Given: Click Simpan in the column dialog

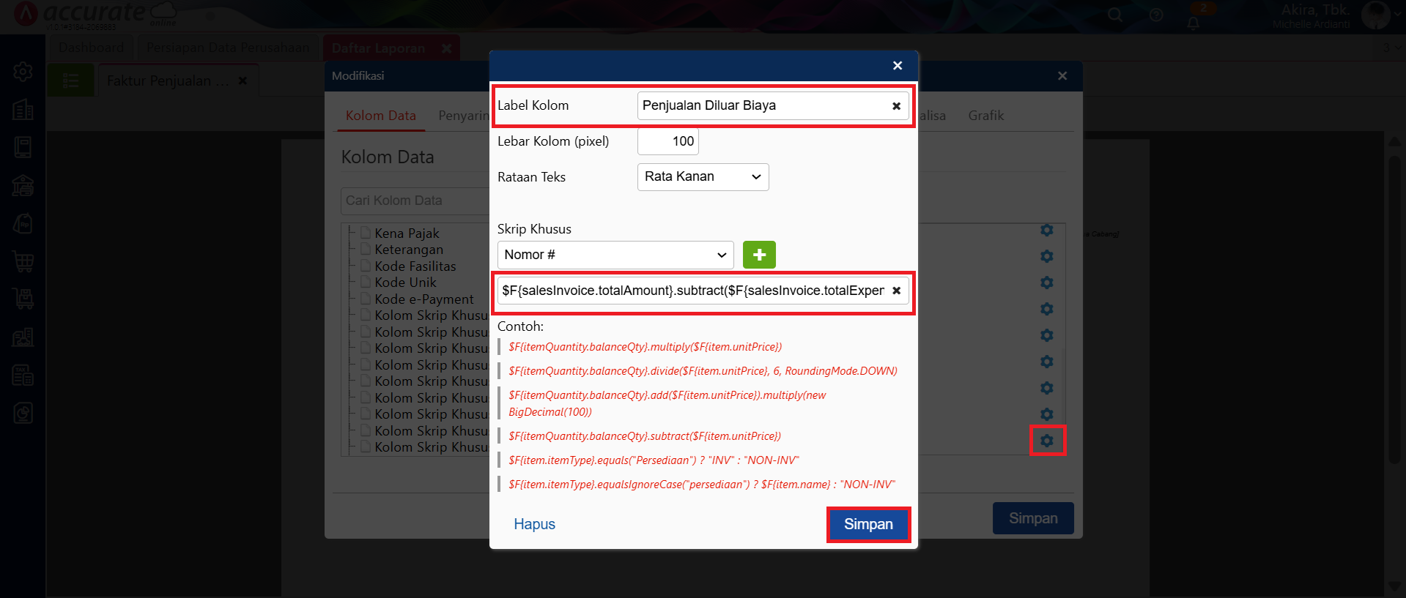Looking at the screenshot, I should tap(868, 524).
